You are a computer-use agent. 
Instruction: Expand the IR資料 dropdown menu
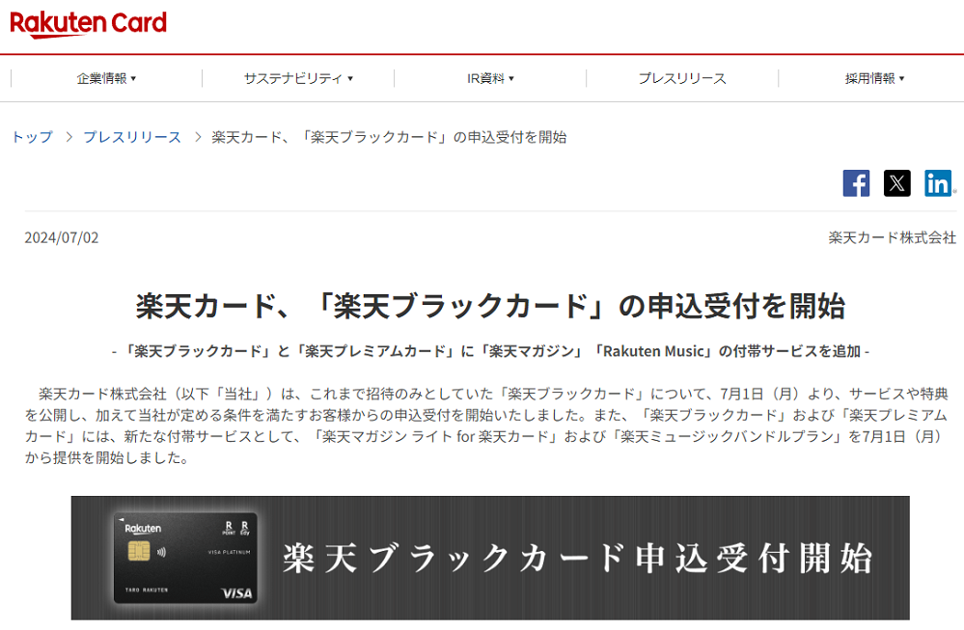pyautogui.click(x=490, y=79)
